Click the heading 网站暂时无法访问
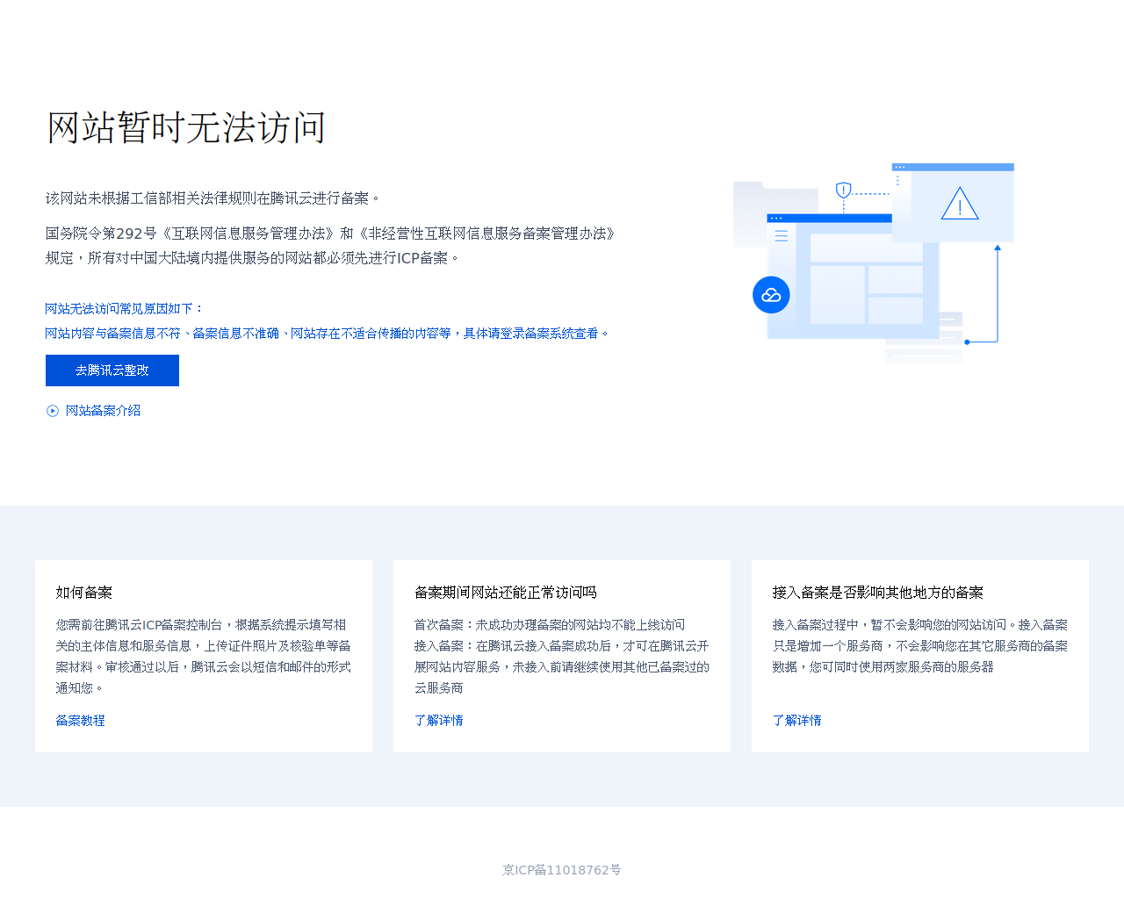This screenshot has width=1124, height=899. coord(186,128)
